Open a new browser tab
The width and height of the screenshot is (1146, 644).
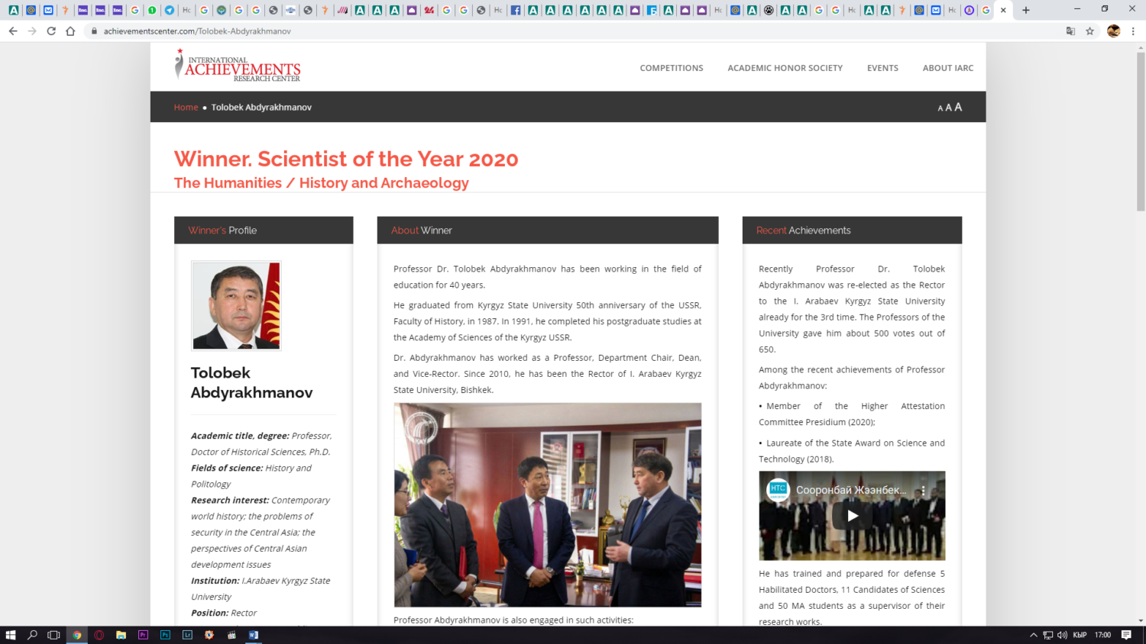pos(1026,10)
